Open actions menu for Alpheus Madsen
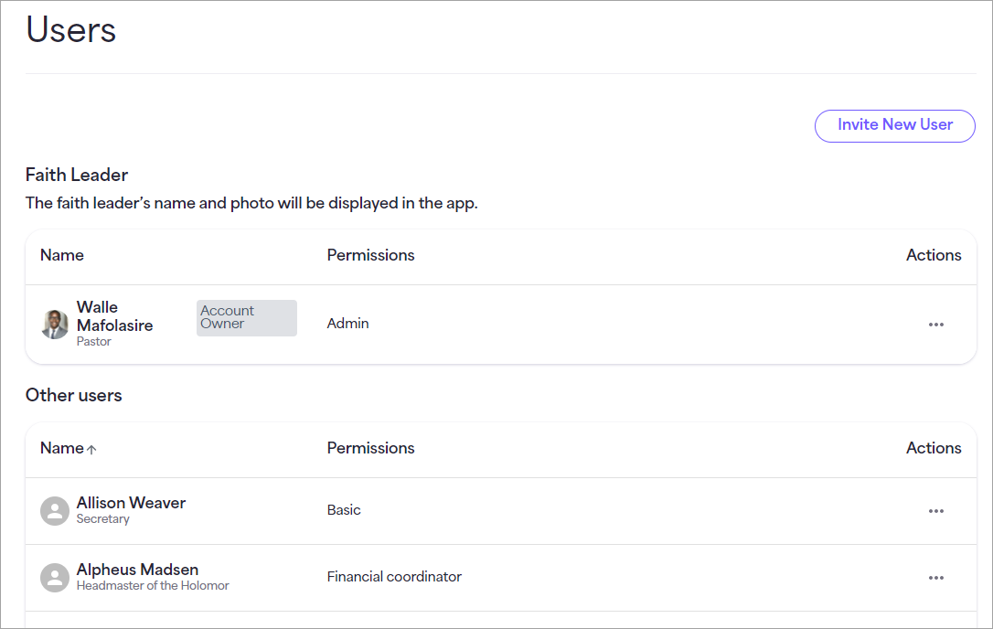993x629 pixels. [x=936, y=578]
